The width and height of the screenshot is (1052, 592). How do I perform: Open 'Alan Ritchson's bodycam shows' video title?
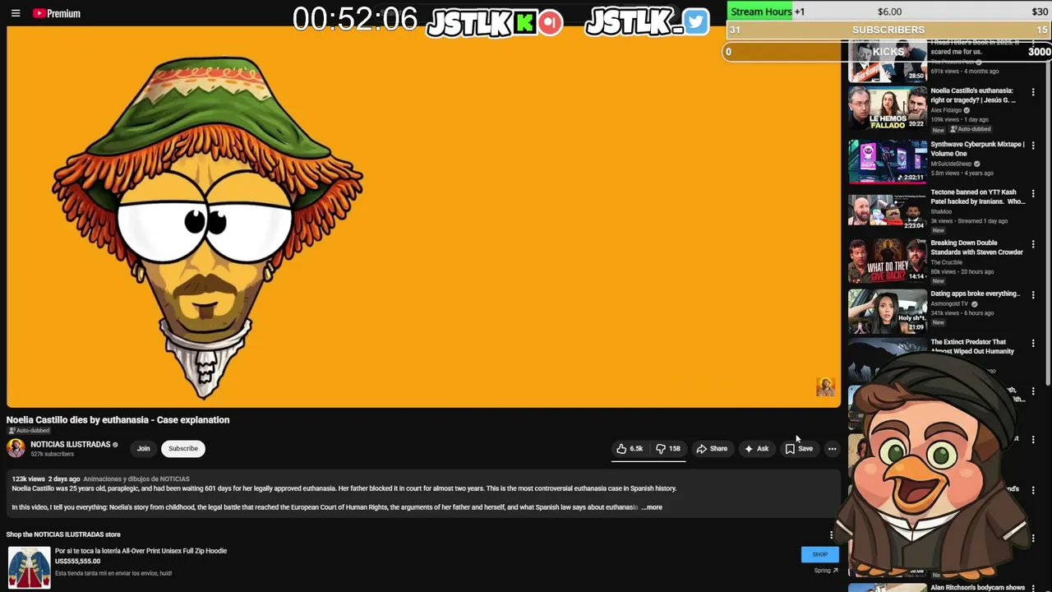click(x=977, y=588)
